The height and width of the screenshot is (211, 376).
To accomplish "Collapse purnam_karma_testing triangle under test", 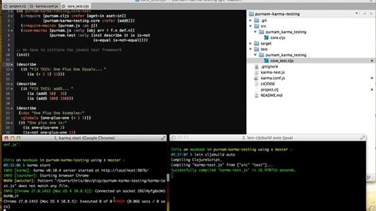I will [x=256, y=55].
